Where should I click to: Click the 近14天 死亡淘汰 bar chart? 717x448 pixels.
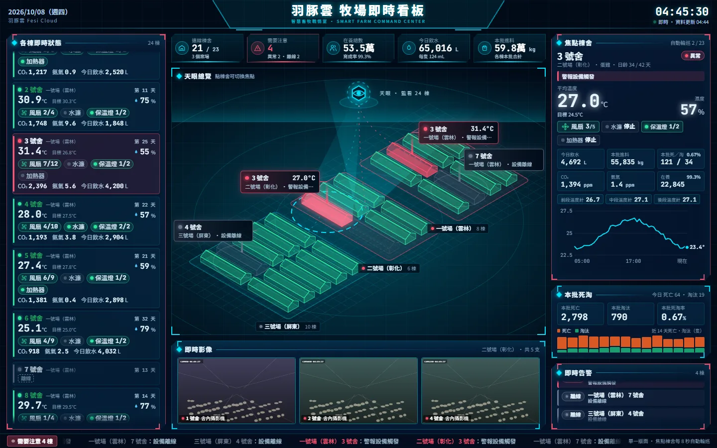coord(631,344)
